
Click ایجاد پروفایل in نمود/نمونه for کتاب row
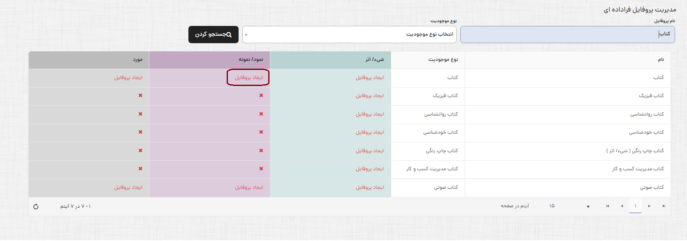click(x=249, y=77)
